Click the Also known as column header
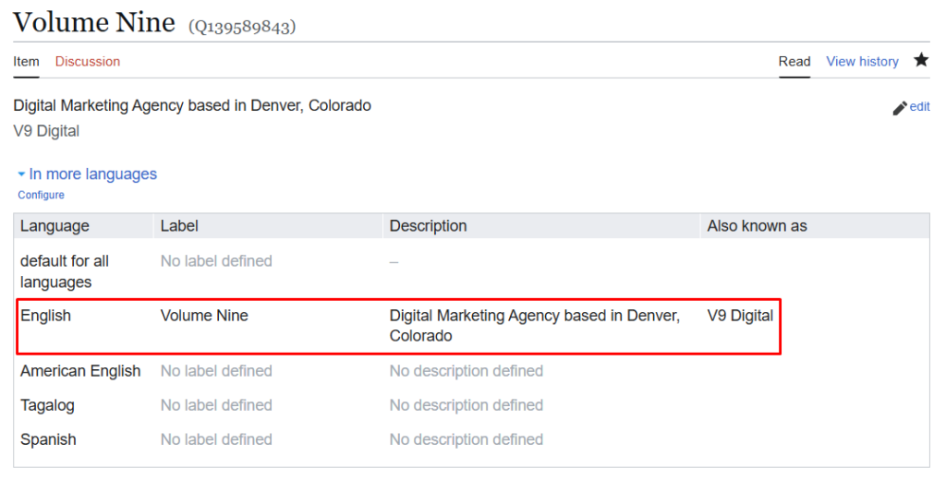Image resolution: width=946 pixels, height=480 pixels. [x=757, y=226]
